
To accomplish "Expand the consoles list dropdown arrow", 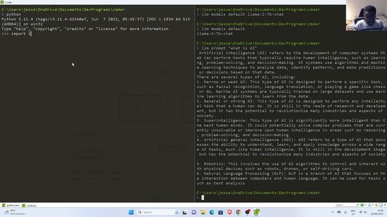I will pos(372,205).
